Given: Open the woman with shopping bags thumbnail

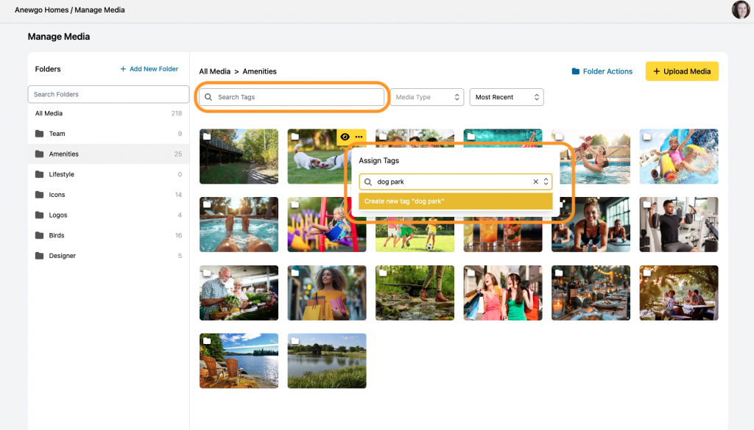Looking at the screenshot, I should tap(327, 293).
